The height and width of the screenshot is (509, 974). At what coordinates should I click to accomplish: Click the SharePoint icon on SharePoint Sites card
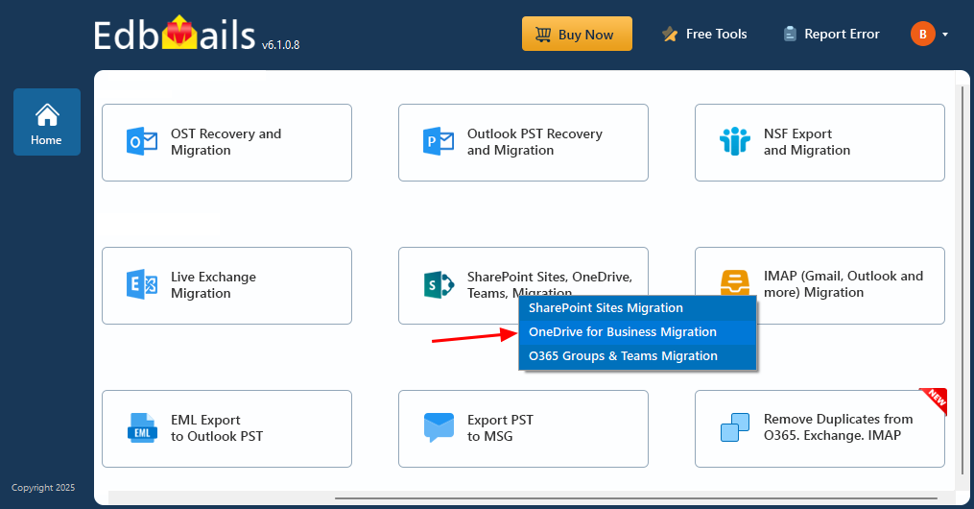click(x=439, y=284)
